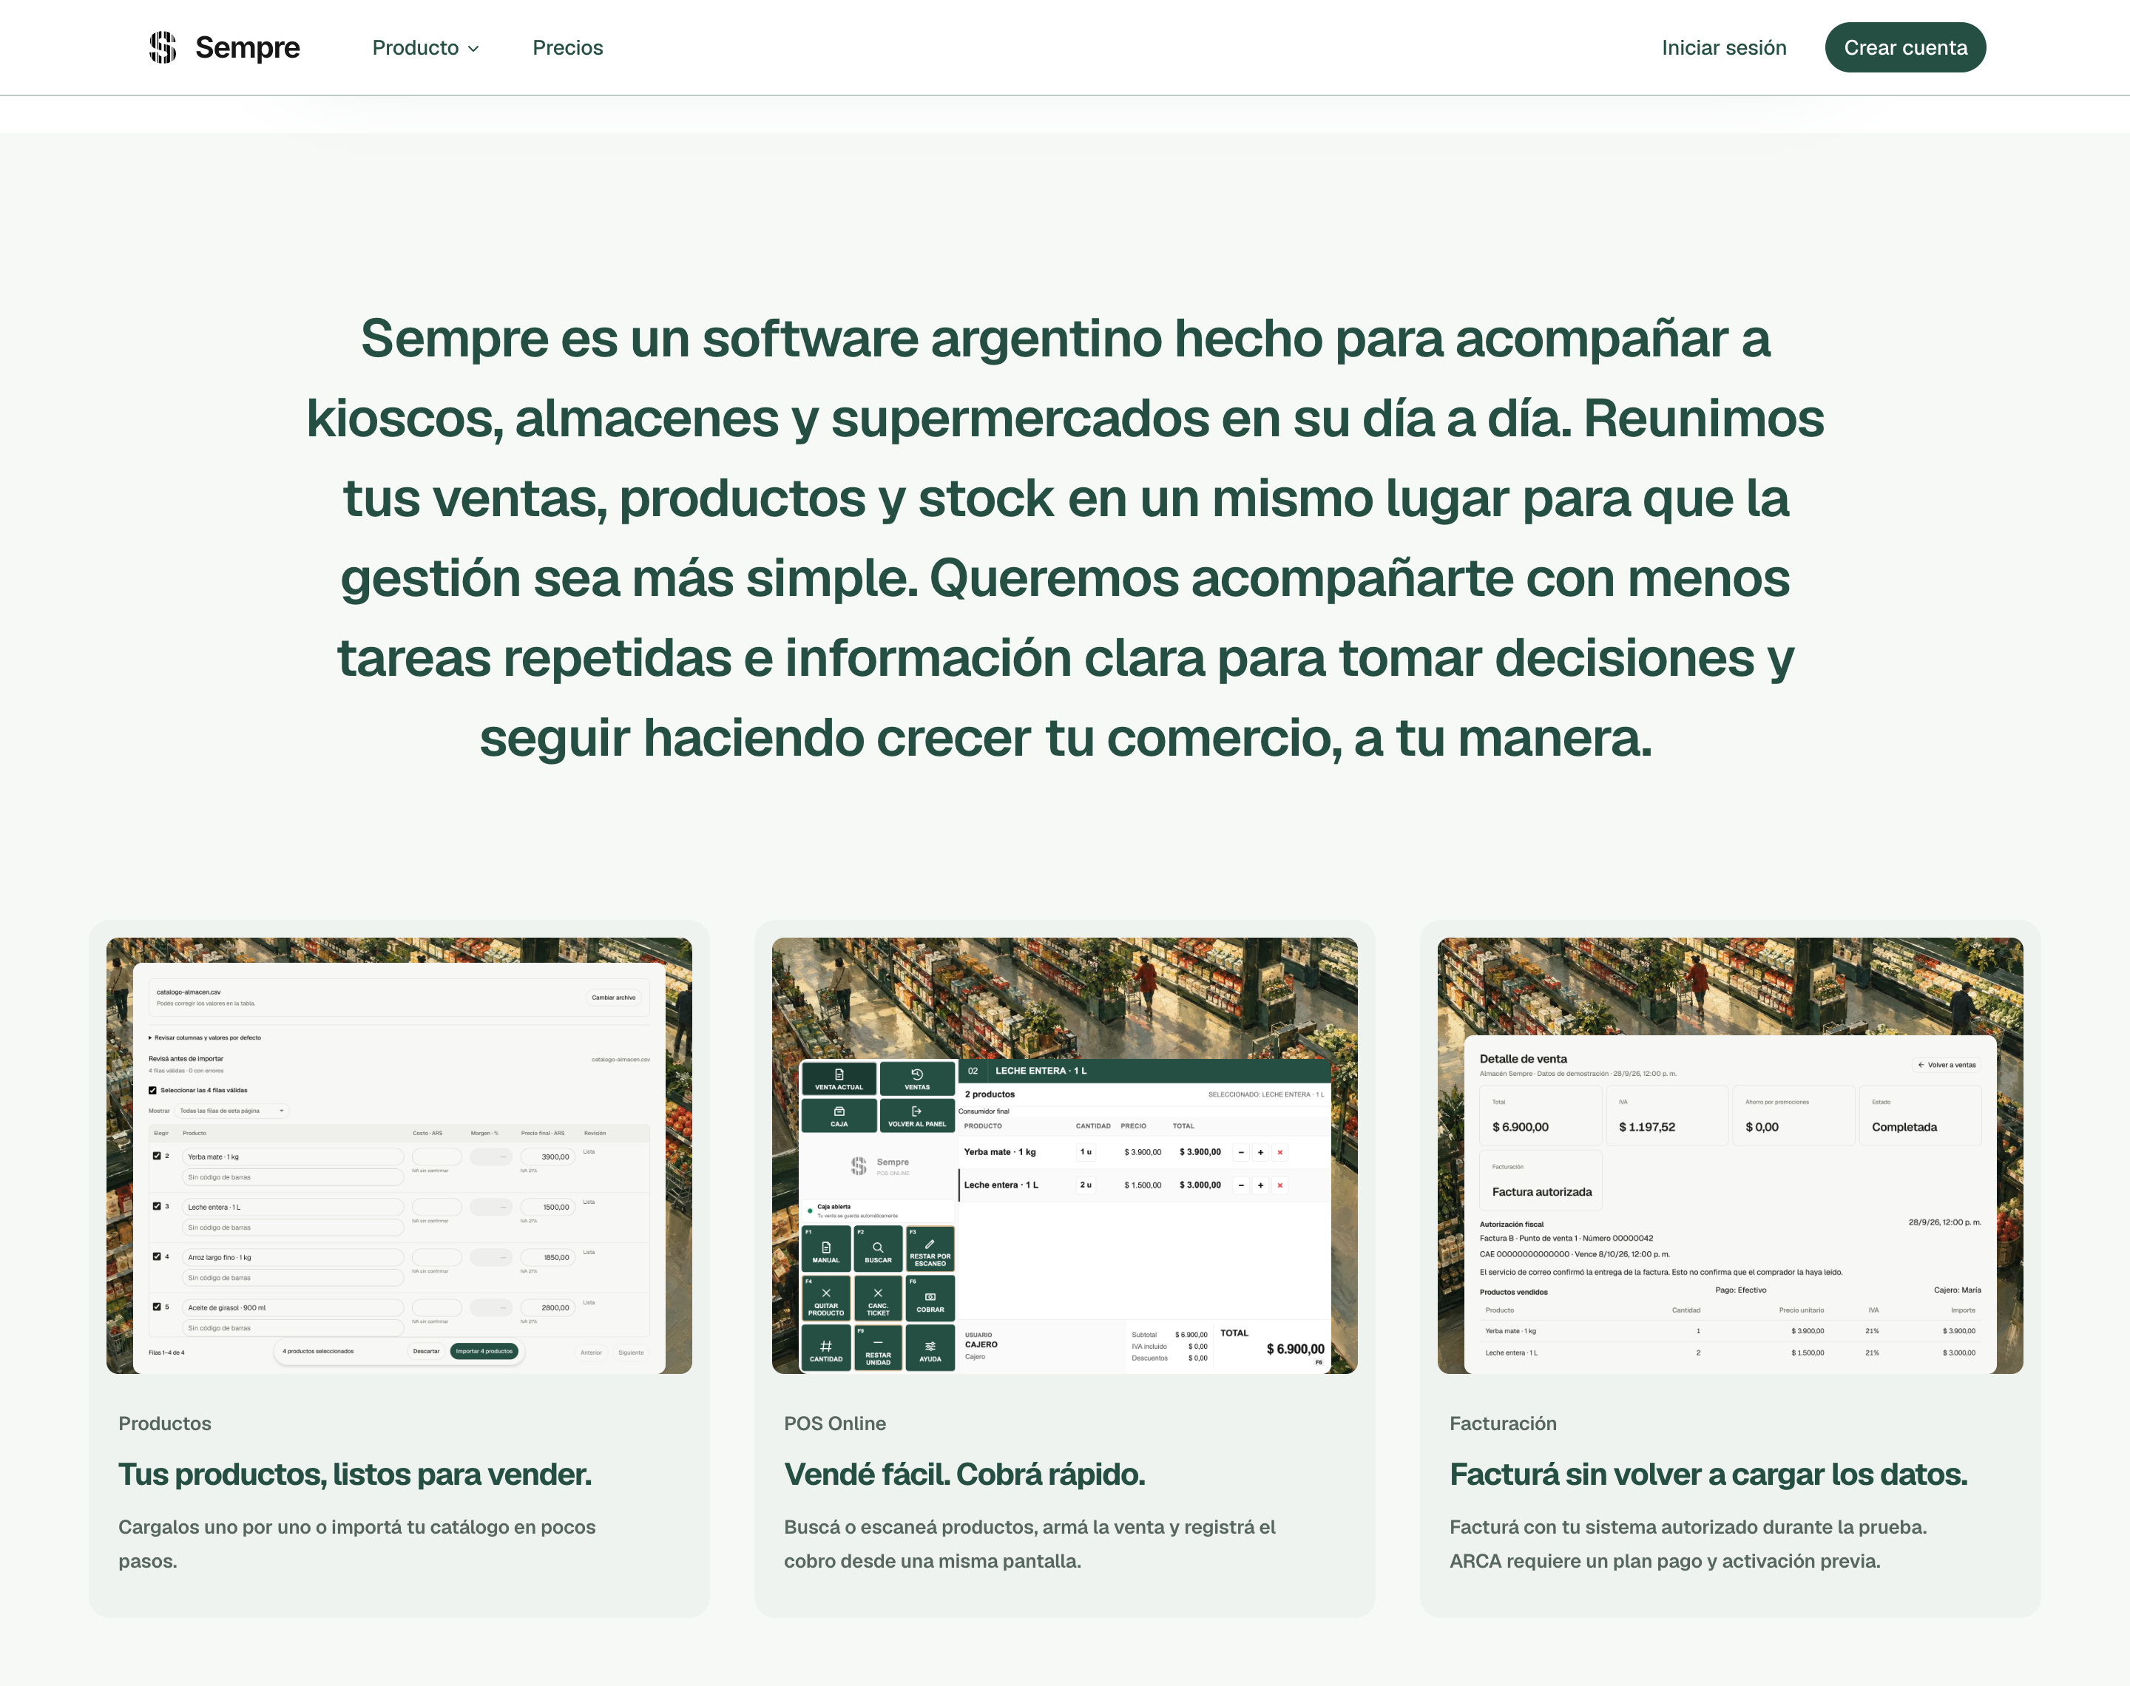Viewport: 2130px width, 1686px height.
Task: Click the Yerba mate product name field
Action: click(293, 1157)
